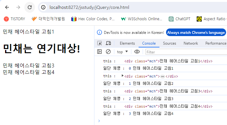Click the DevTools info icon in language banner
Viewport: 227px width, 125px height.
(x=99, y=32)
